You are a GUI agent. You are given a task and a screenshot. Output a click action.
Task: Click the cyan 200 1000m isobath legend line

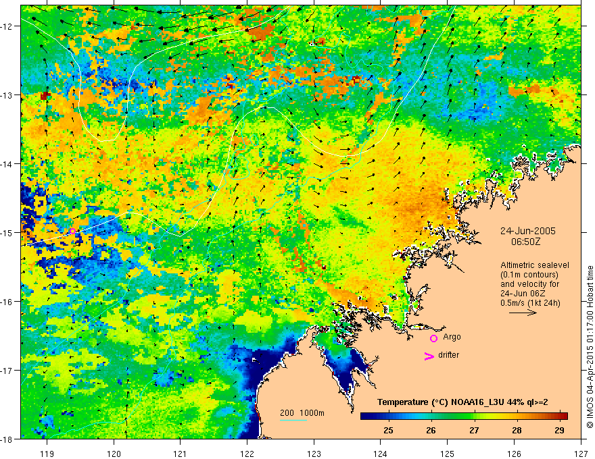[293, 420]
